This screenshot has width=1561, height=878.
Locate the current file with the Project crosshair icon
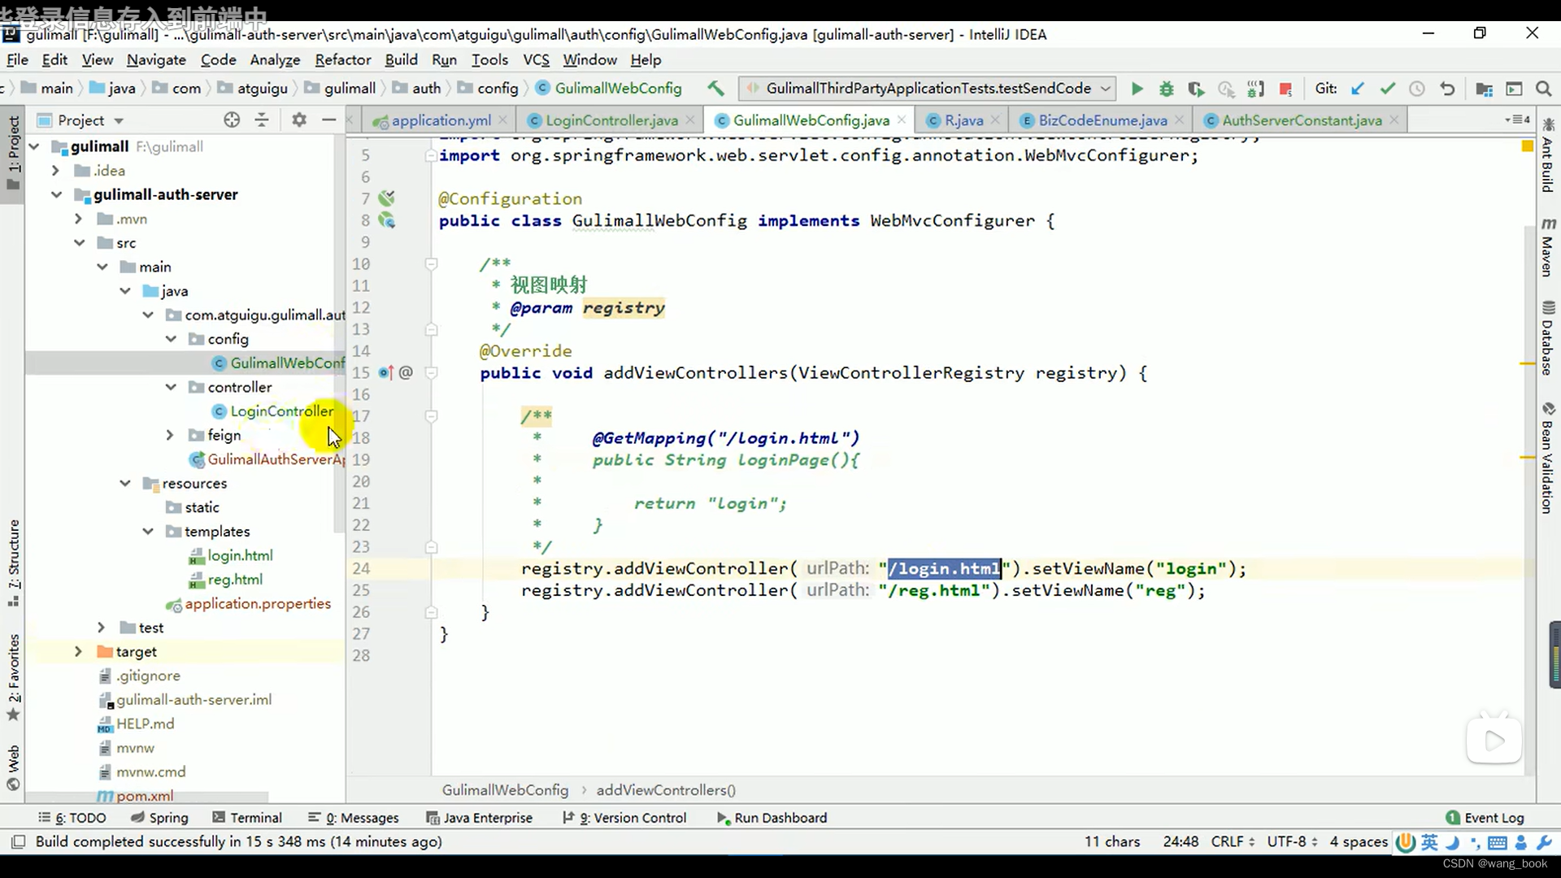click(232, 120)
